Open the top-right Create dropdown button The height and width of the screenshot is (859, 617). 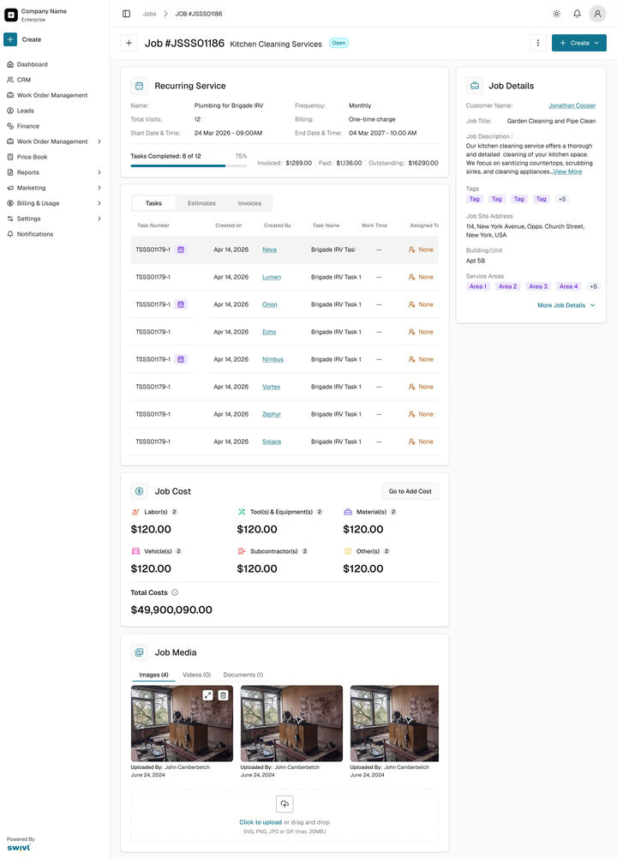coord(578,43)
